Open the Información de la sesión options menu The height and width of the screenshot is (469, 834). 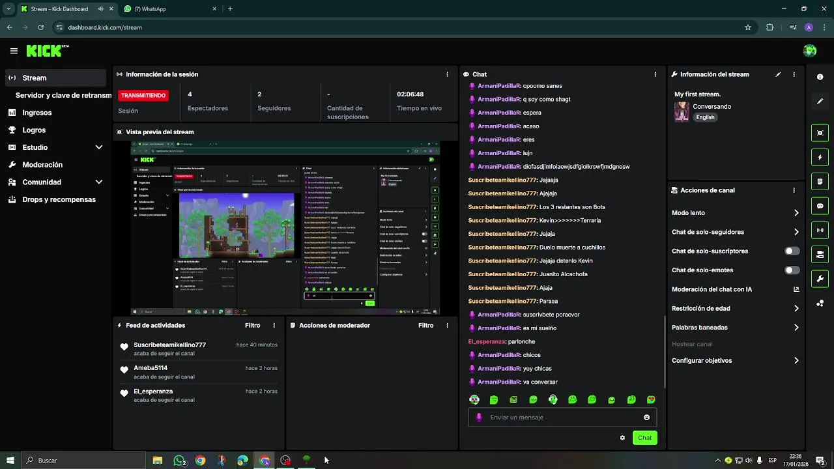[447, 74]
